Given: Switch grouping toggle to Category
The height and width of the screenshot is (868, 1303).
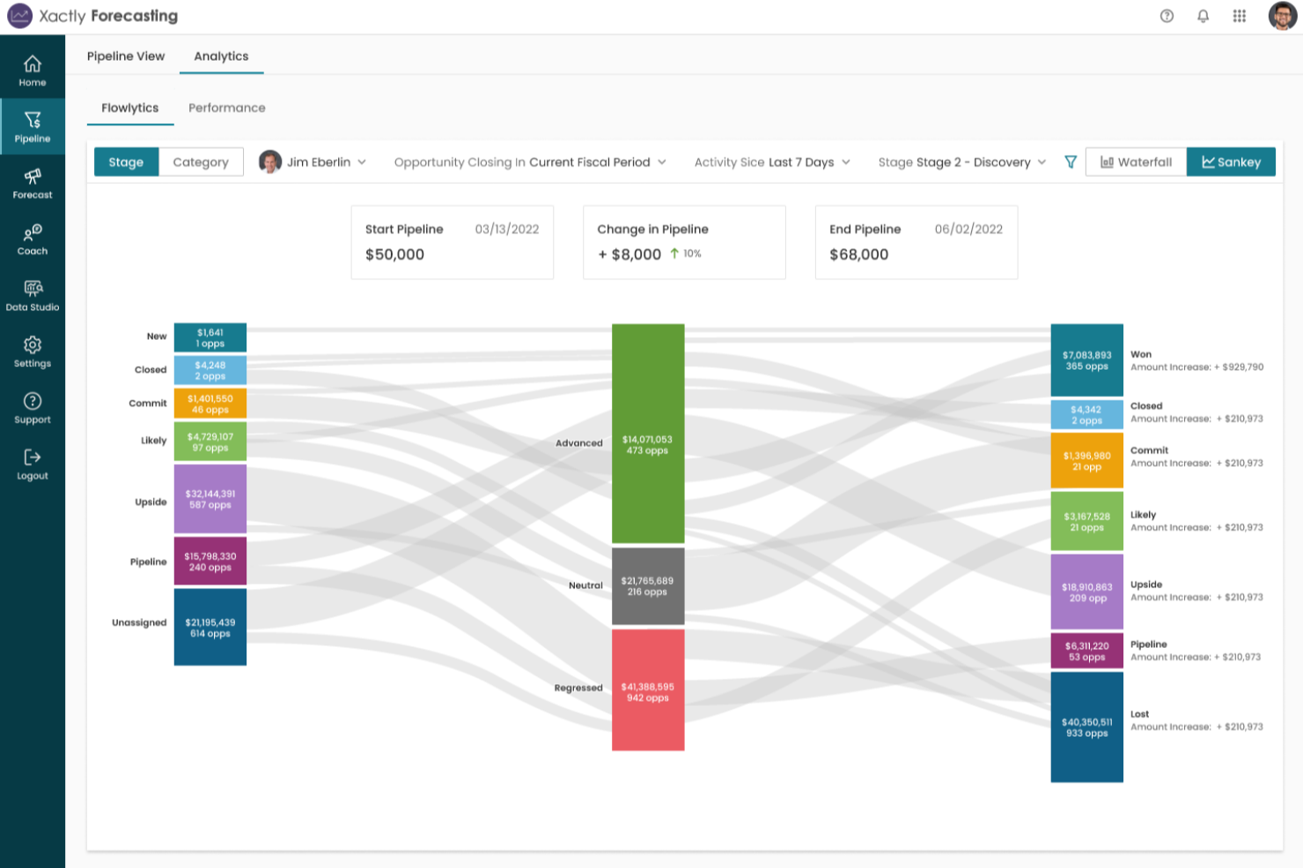Looking at the screenshot, I should [x=201, y=162].
